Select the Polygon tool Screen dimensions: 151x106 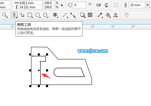[x=45, y=15]
